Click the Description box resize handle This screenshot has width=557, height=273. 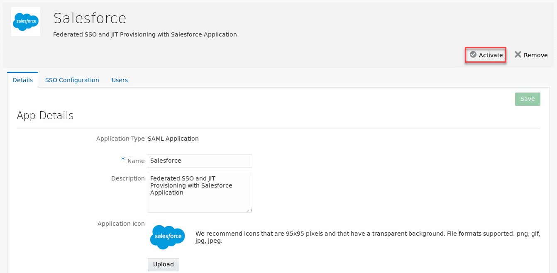(249, 210)
